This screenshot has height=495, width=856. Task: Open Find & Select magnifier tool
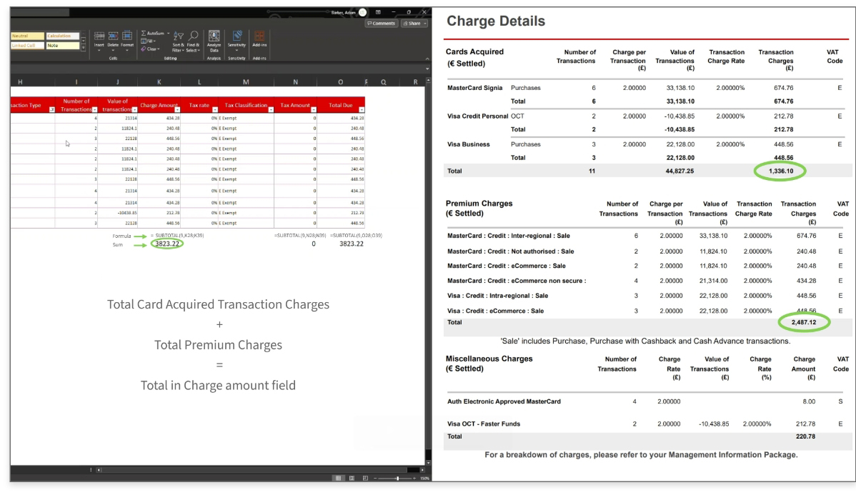[193, 41]
